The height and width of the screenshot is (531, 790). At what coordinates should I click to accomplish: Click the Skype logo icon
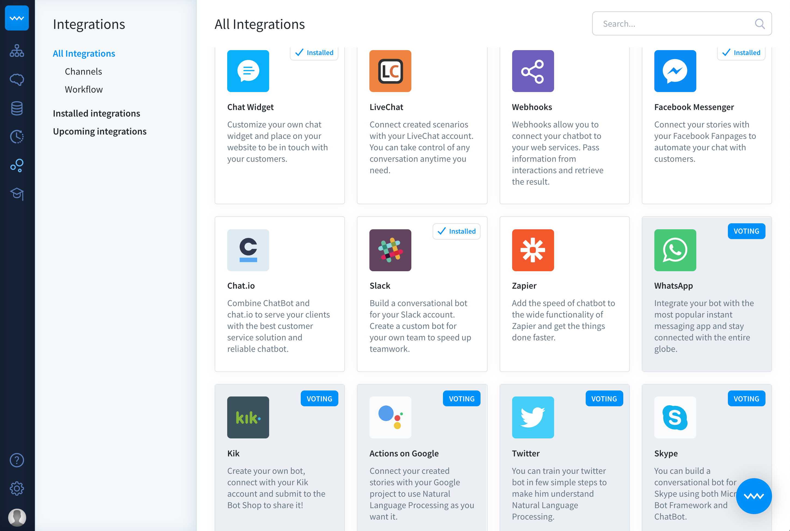[675, 417]
